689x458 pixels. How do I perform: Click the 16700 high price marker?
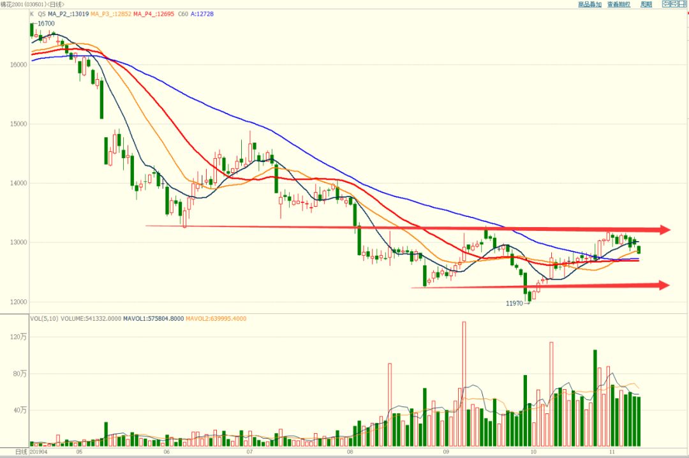(x=46, y=24)
